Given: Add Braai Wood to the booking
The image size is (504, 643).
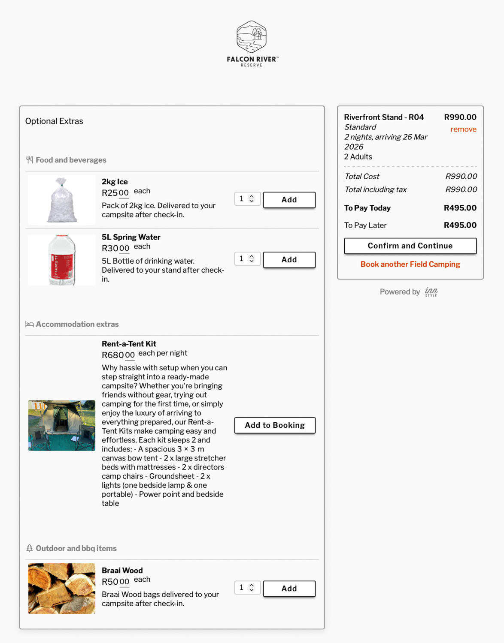Looking at the screenshot, I should tap(289, 589).
